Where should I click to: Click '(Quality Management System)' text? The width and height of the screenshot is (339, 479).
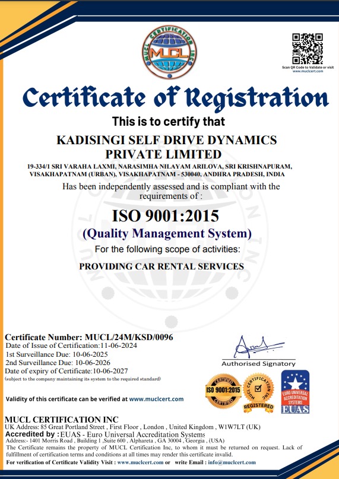(167, 234)
